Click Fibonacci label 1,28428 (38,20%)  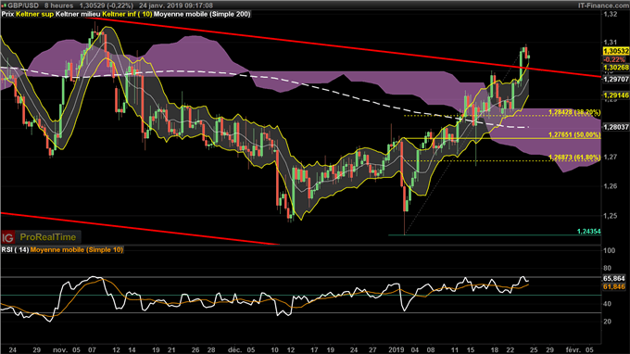574,112
